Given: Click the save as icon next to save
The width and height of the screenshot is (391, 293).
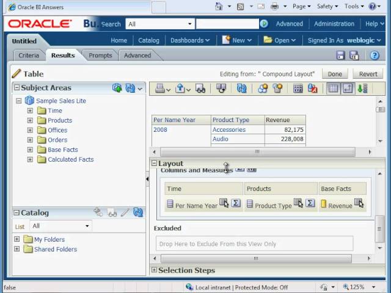Looking at the screenshot, I should point(354,56).
